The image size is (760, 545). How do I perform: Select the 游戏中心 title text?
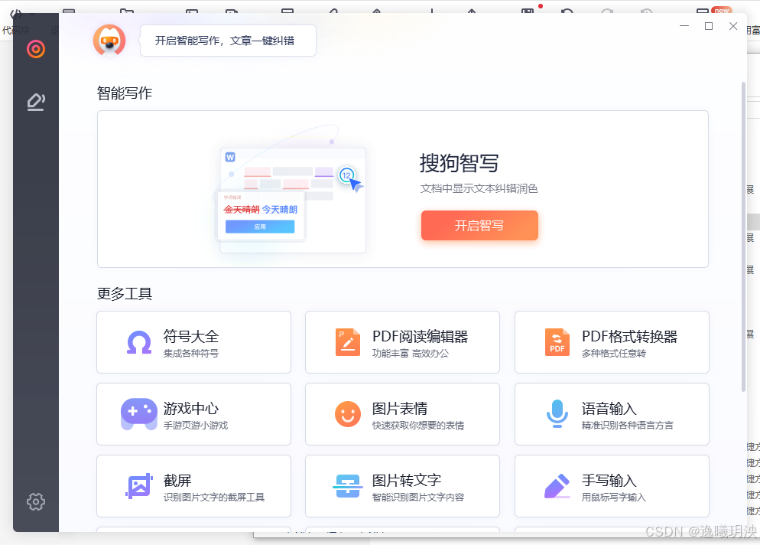191,408
